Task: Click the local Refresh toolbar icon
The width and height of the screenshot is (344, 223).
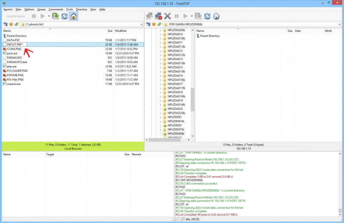Action: 64,16
